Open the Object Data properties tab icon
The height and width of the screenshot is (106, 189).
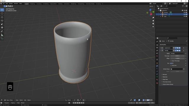tap(157, 77)
